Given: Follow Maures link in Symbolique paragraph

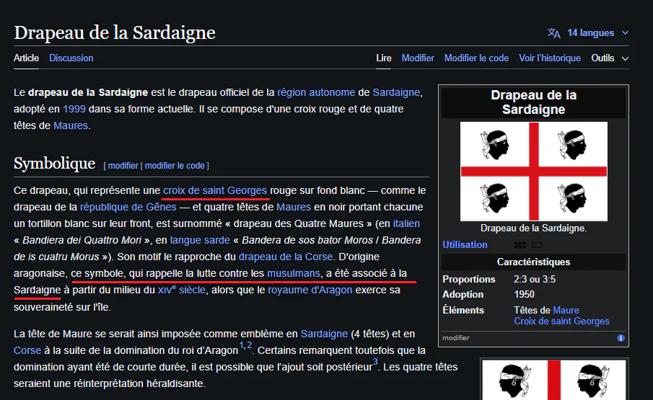Looking at the screenshot, I should click(x=294, y=207).
